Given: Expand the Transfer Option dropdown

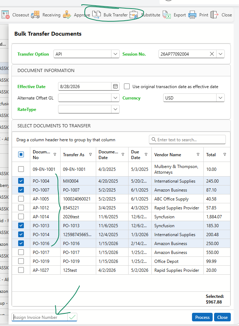Looking at the screenshot, I should (x=115, y=54).
